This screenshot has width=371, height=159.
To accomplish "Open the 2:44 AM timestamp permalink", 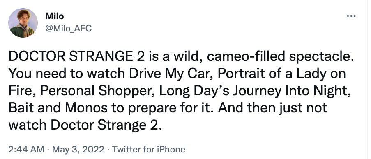I will pyautogui.click(x=26, y=149).
